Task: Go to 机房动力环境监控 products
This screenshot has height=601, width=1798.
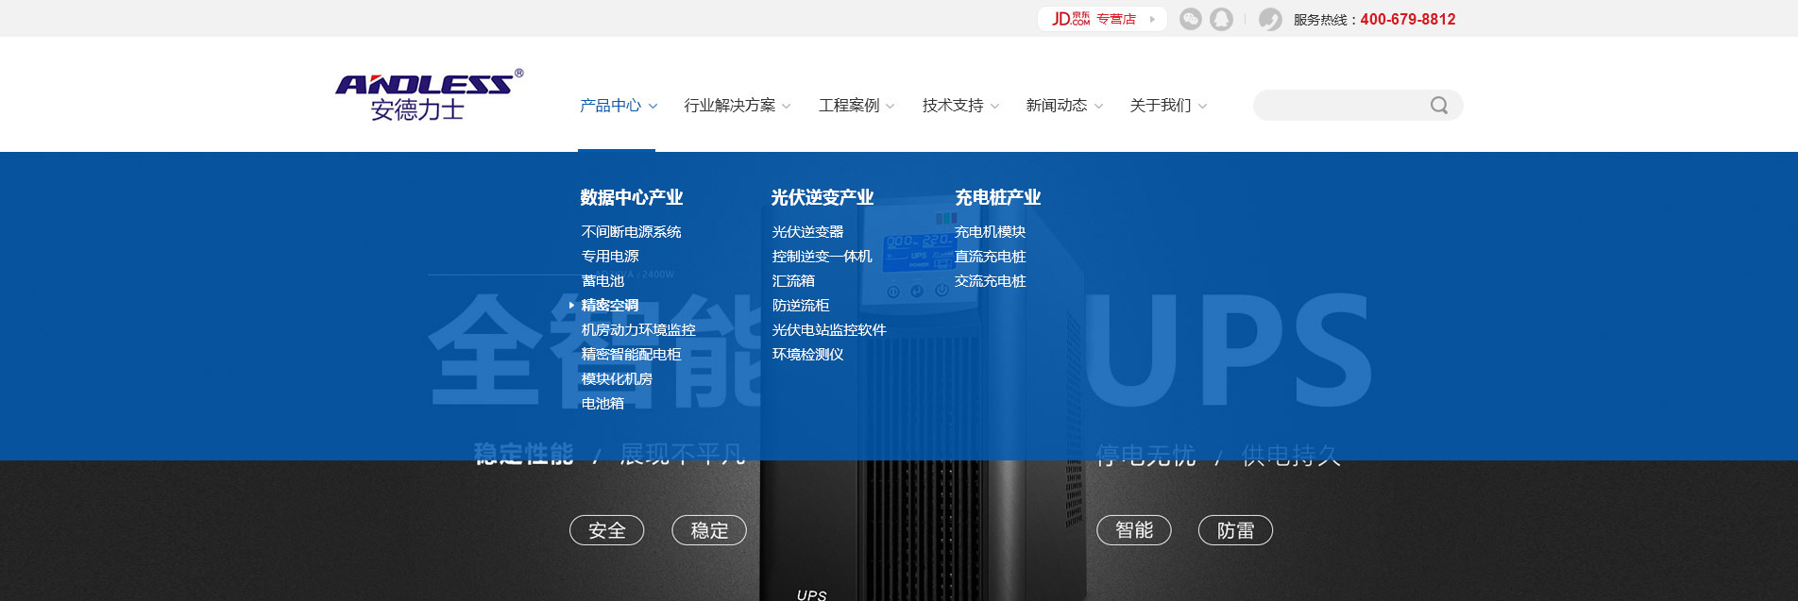Action: (x=638, y=330)
